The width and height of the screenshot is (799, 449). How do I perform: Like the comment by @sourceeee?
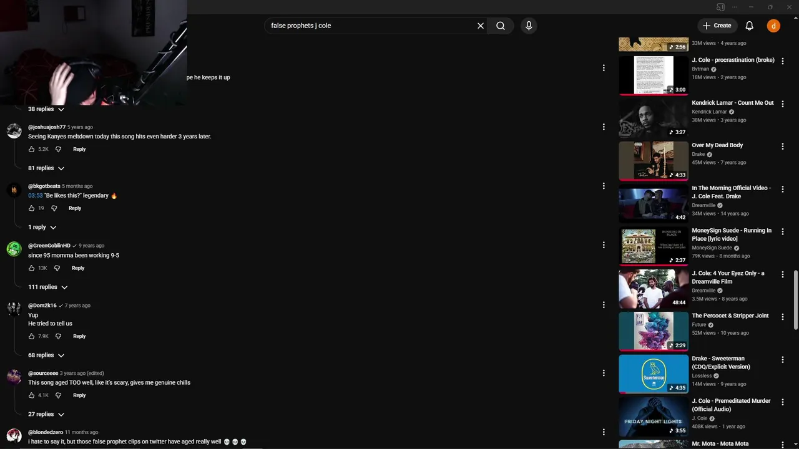[x=31, y=395]
